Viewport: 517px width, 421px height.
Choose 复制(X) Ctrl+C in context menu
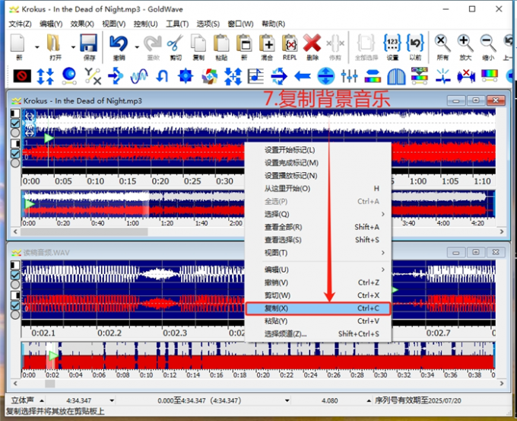(x=318, y=308)
